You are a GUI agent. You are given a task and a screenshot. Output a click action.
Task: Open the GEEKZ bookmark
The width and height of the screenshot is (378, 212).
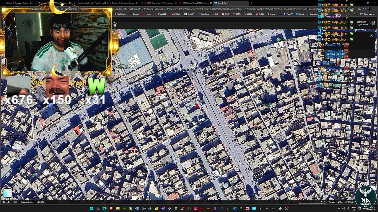pyautogui.click(x=248, y=14)
